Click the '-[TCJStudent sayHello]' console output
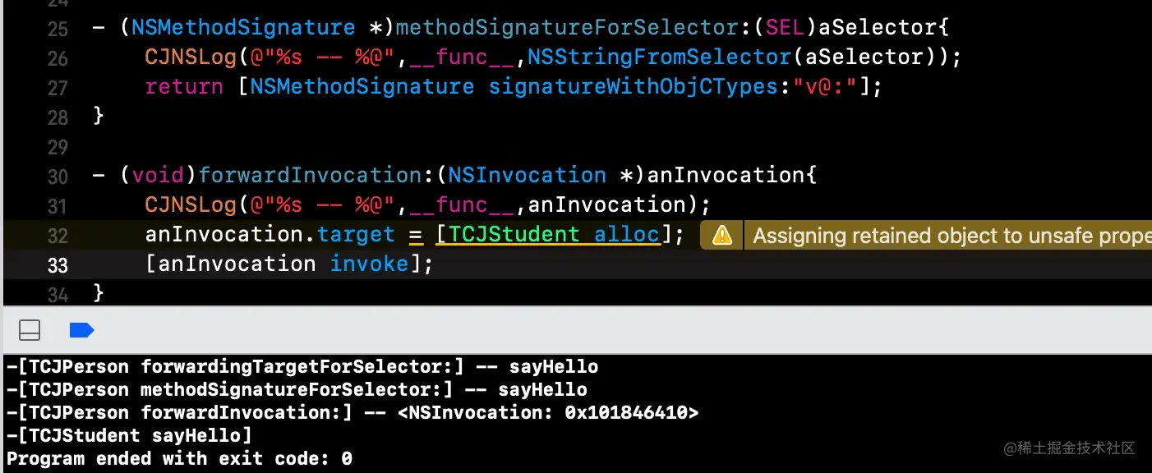This screenshot has width=1152, height=473. [x=129, y=435]
